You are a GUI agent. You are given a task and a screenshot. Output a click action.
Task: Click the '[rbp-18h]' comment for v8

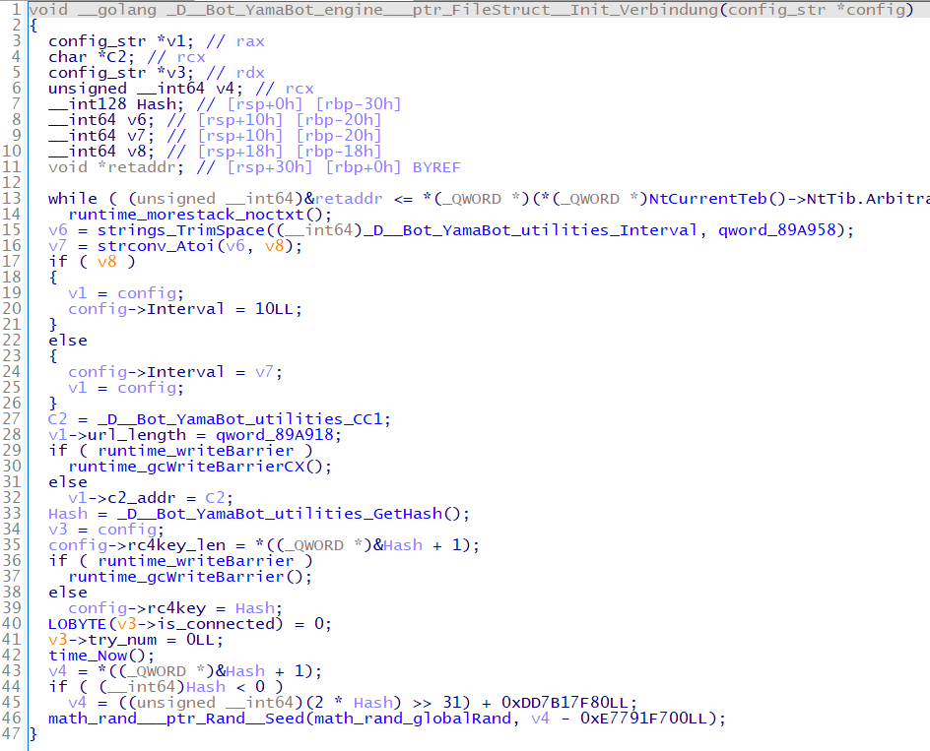point(338,152)
